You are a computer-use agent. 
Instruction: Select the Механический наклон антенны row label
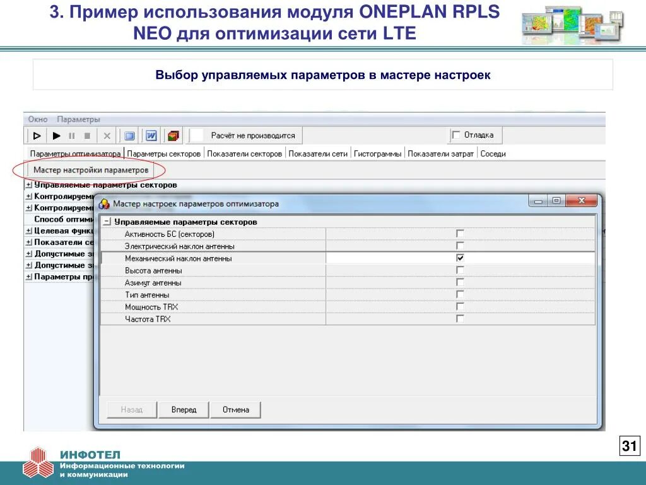pos(178,258)
